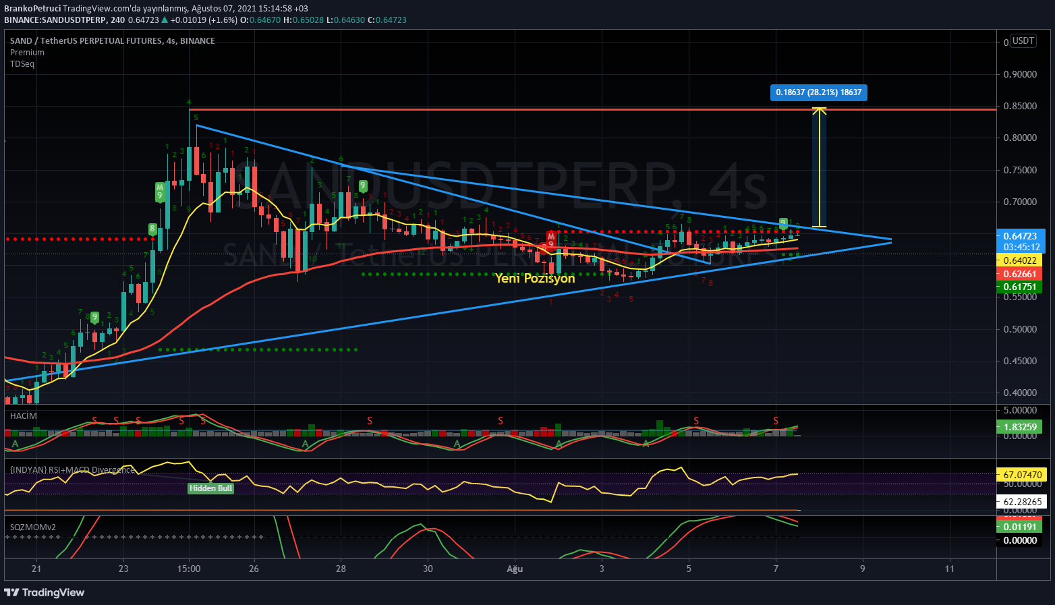The height and width of the screenshot is (605, 1055).
Task: Click the 15:00 time axis label
Action: pyautogui.click(x=189, y=569)
